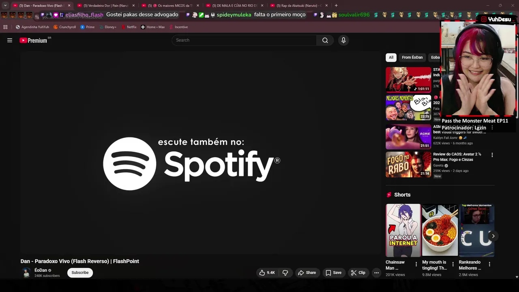Close the Verdadeira Dor tab
Screen dimensions: 519x292
click(133, 6)
